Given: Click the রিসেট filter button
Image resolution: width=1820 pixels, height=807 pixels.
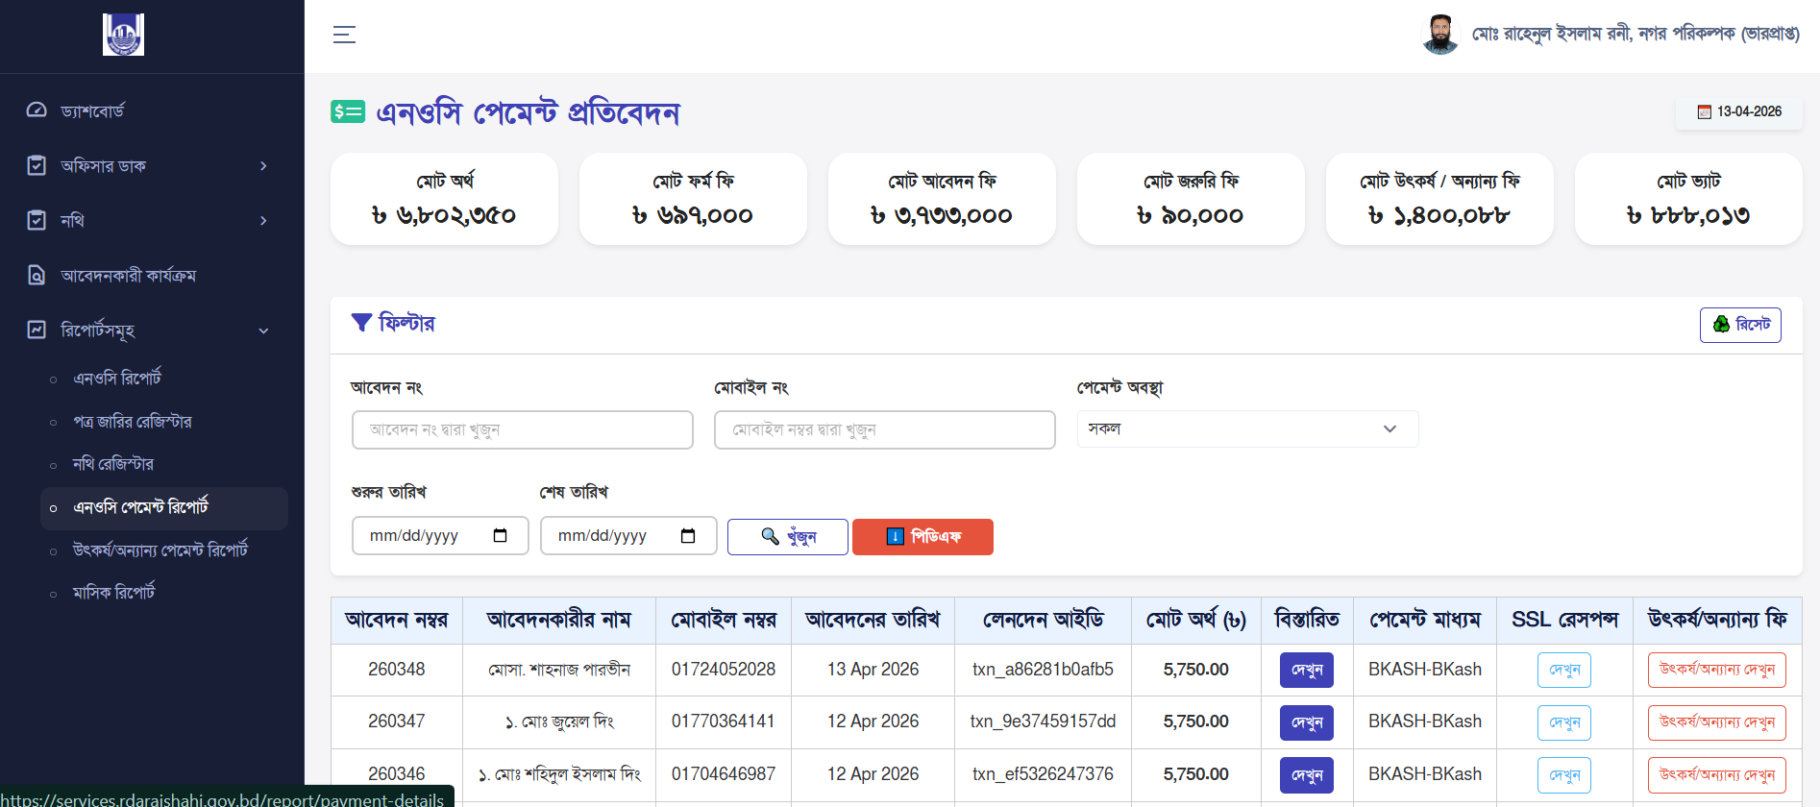Looking at the screenshot, I should [1739, 325].
